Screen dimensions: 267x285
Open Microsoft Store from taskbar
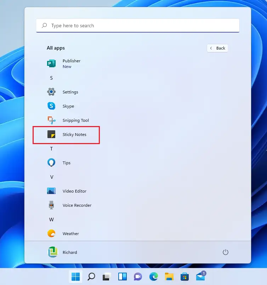pos(184,277)
